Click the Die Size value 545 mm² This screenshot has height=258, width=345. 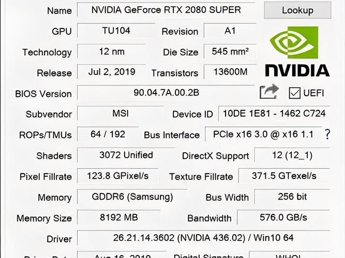tap(230, 52)
